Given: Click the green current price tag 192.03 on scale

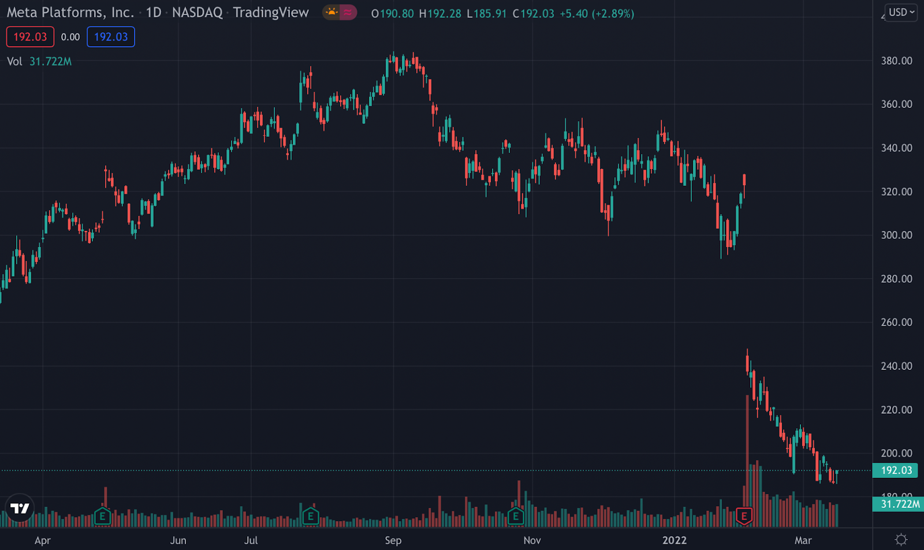Looking at the screenshot, I should (895, 470).
